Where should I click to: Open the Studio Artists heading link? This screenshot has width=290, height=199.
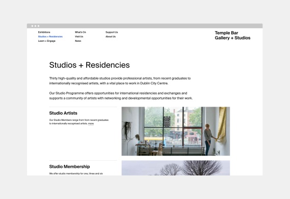[63, 113]
